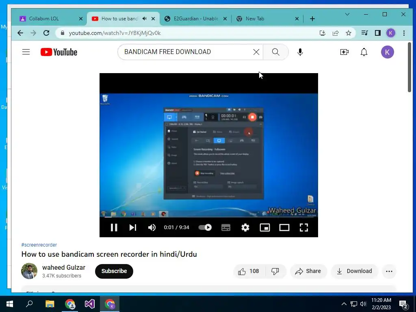This screenshot has width=416, height=312.
Task: Clear the search box text
Action: tap(256, 52)
